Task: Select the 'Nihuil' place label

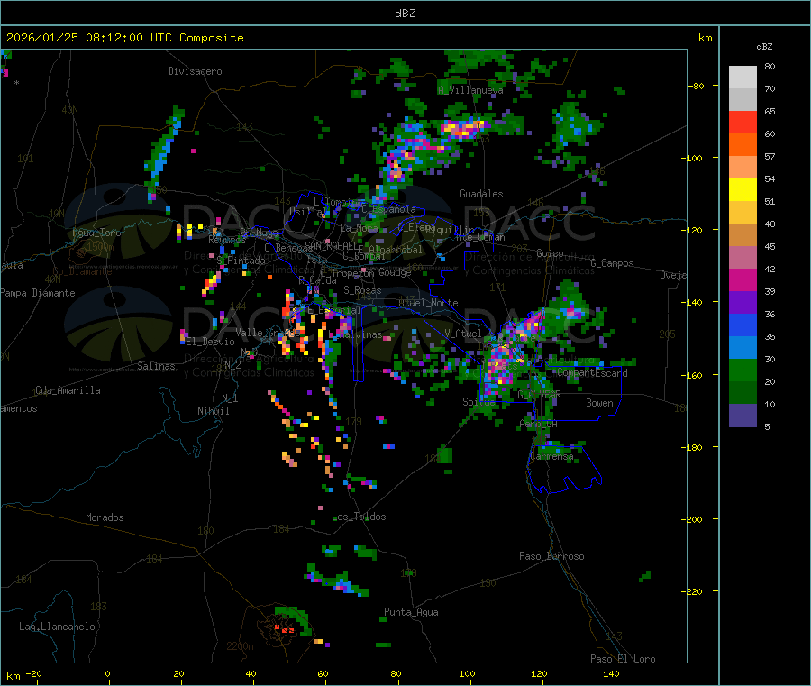Action: [x=213, y=411]
